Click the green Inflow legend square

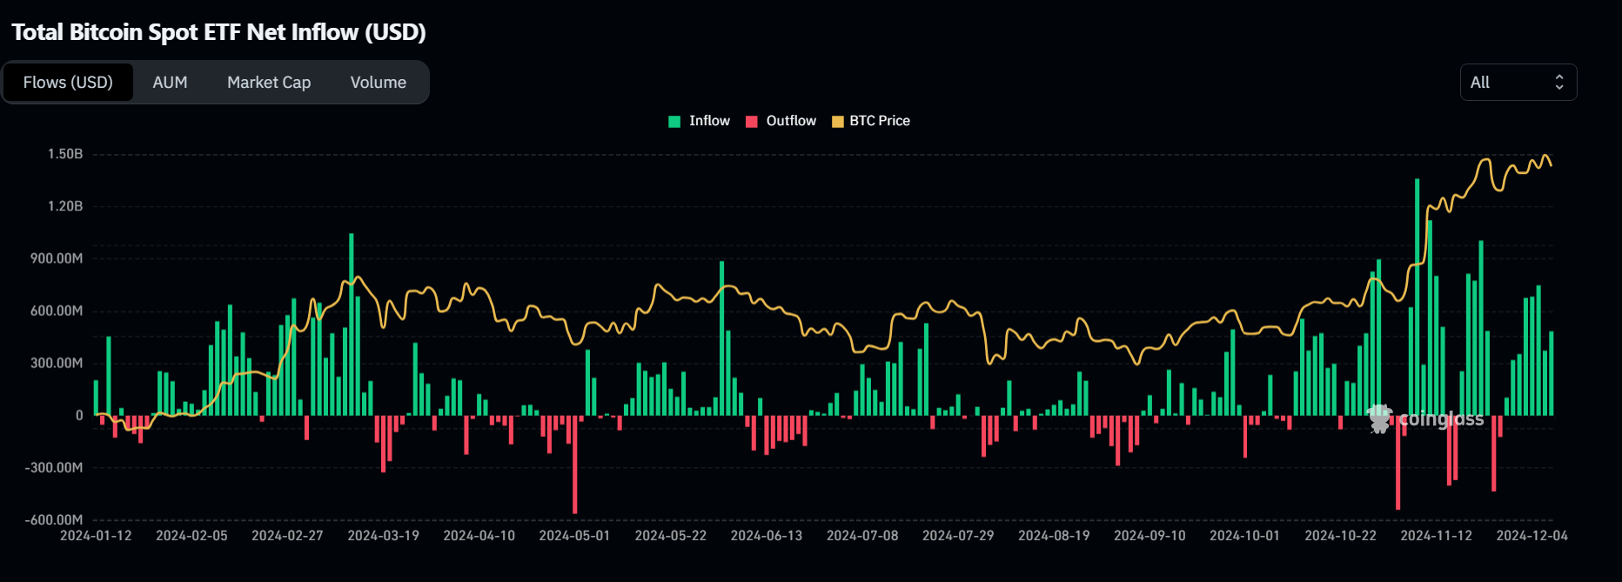click(674, 122)
